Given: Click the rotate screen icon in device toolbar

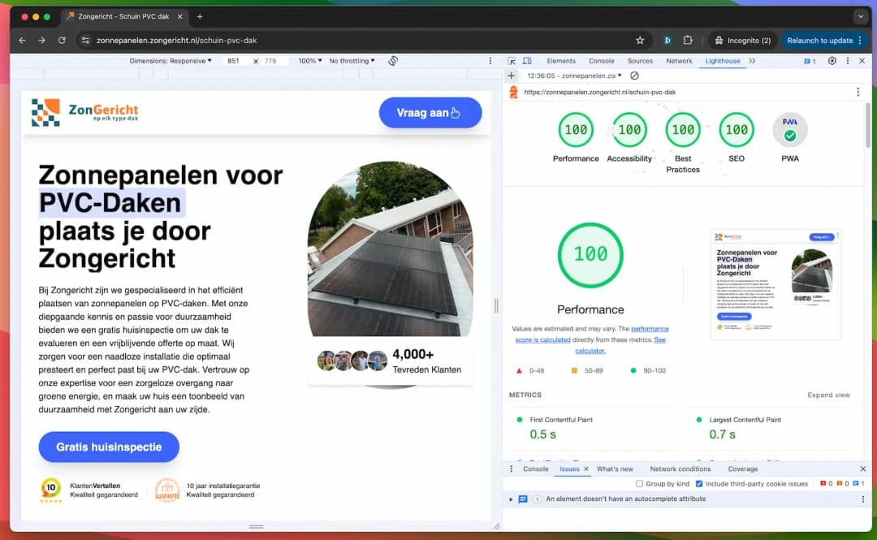Looking at the screenshot, I should coord(393,61).
